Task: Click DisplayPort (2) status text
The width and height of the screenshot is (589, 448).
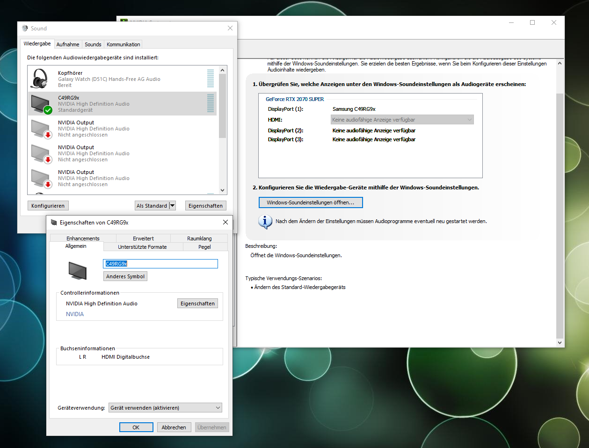Action: pyautogui.click(x=374, y=130)
